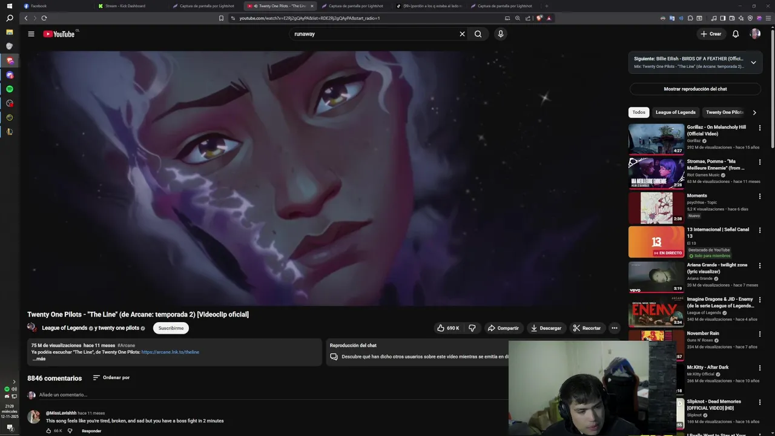This screenshot has width=775, height=436.
Task: Click the Recortar clip button
Action: click(587, 328)
